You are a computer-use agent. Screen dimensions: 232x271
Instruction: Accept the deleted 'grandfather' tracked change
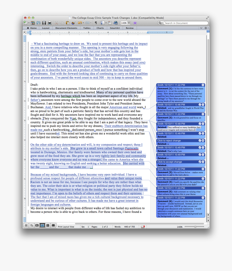point(200,105)
